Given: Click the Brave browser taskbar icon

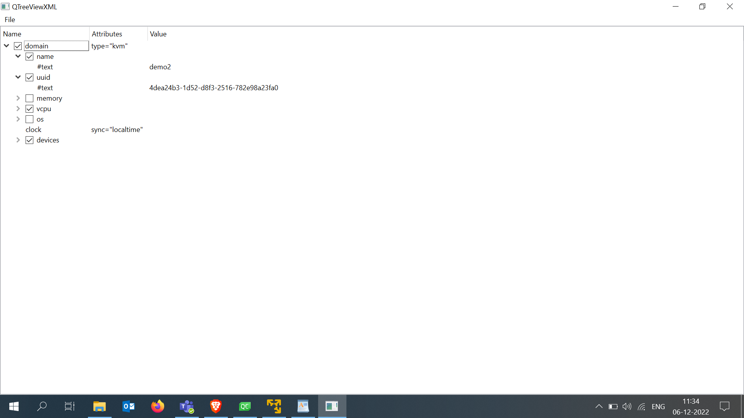Looking at the screenshot, I should [216, 406].
